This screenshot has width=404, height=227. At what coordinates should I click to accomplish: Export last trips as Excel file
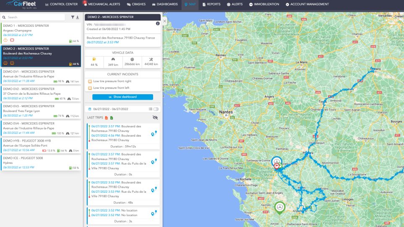[112, 118]
